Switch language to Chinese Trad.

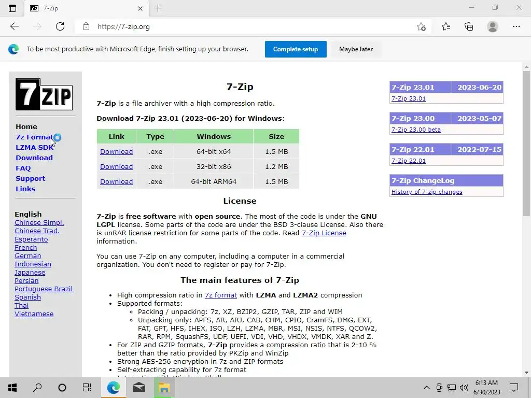click(x=37, y=231)
